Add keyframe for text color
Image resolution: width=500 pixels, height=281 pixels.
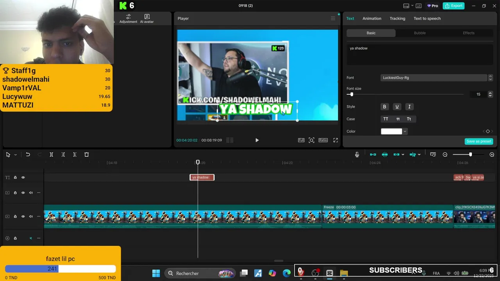tap(487, 132)
